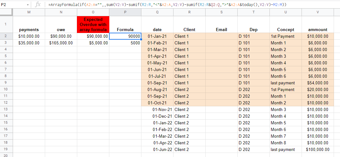Select column U header
This screenshot has width=340, height=157.
tap(286, 12)
